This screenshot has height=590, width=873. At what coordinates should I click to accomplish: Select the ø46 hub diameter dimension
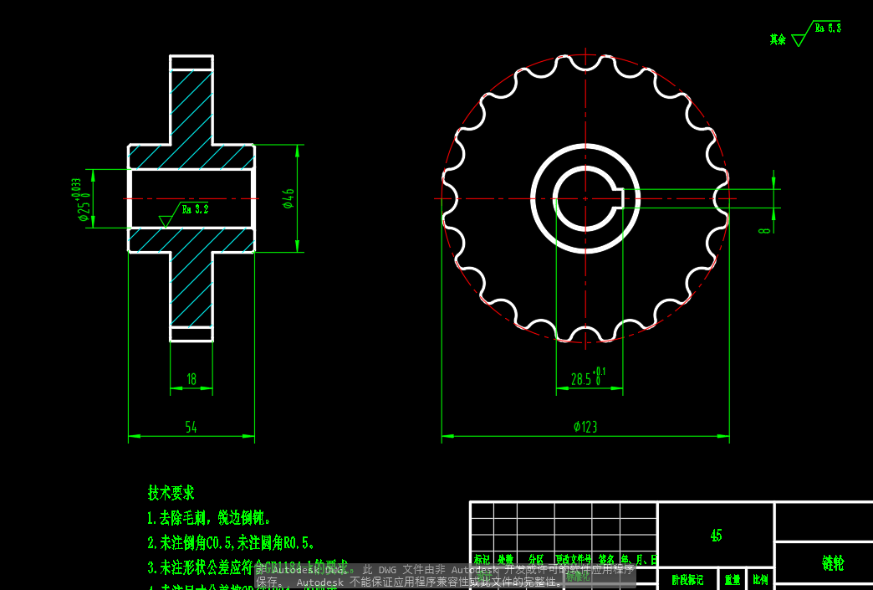point(288,198)
